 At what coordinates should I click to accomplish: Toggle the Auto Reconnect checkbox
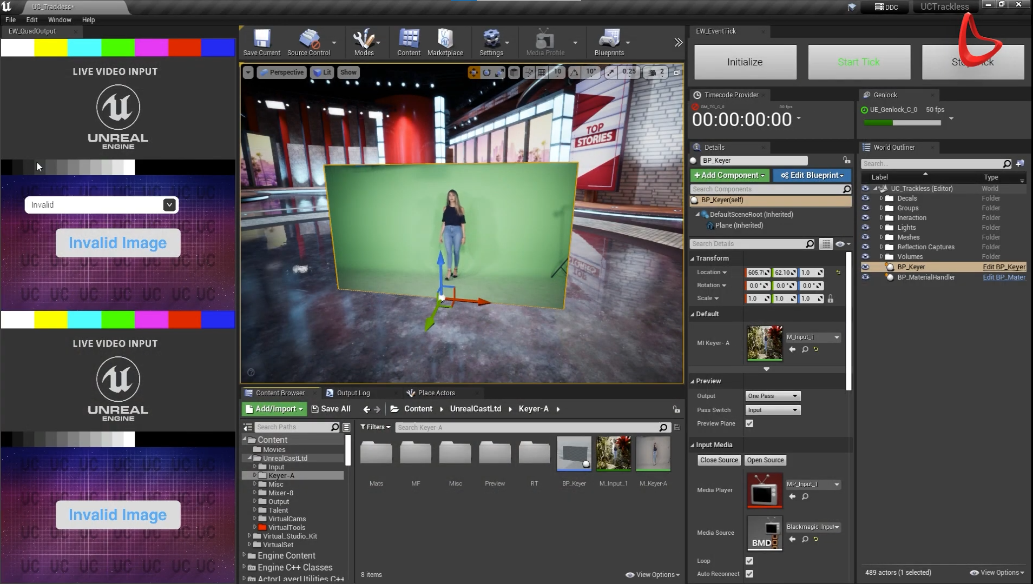click(749, 574)
